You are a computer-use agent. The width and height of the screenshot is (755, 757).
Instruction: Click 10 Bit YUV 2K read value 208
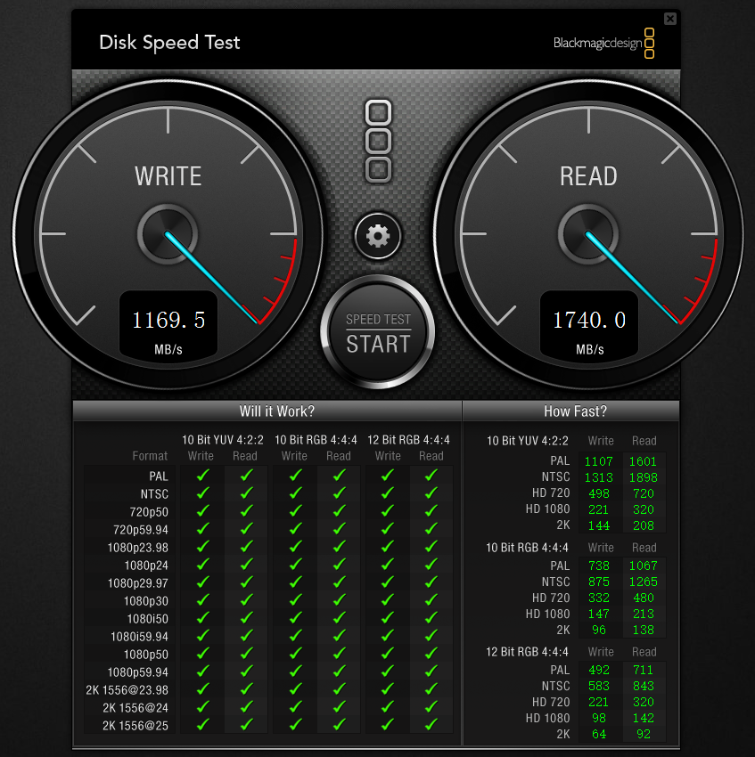click(644, 525)
